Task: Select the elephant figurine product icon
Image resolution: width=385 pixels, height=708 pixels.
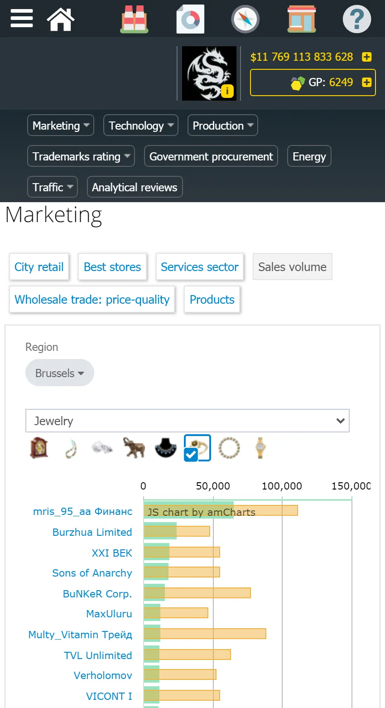Action: click(134, 448)
